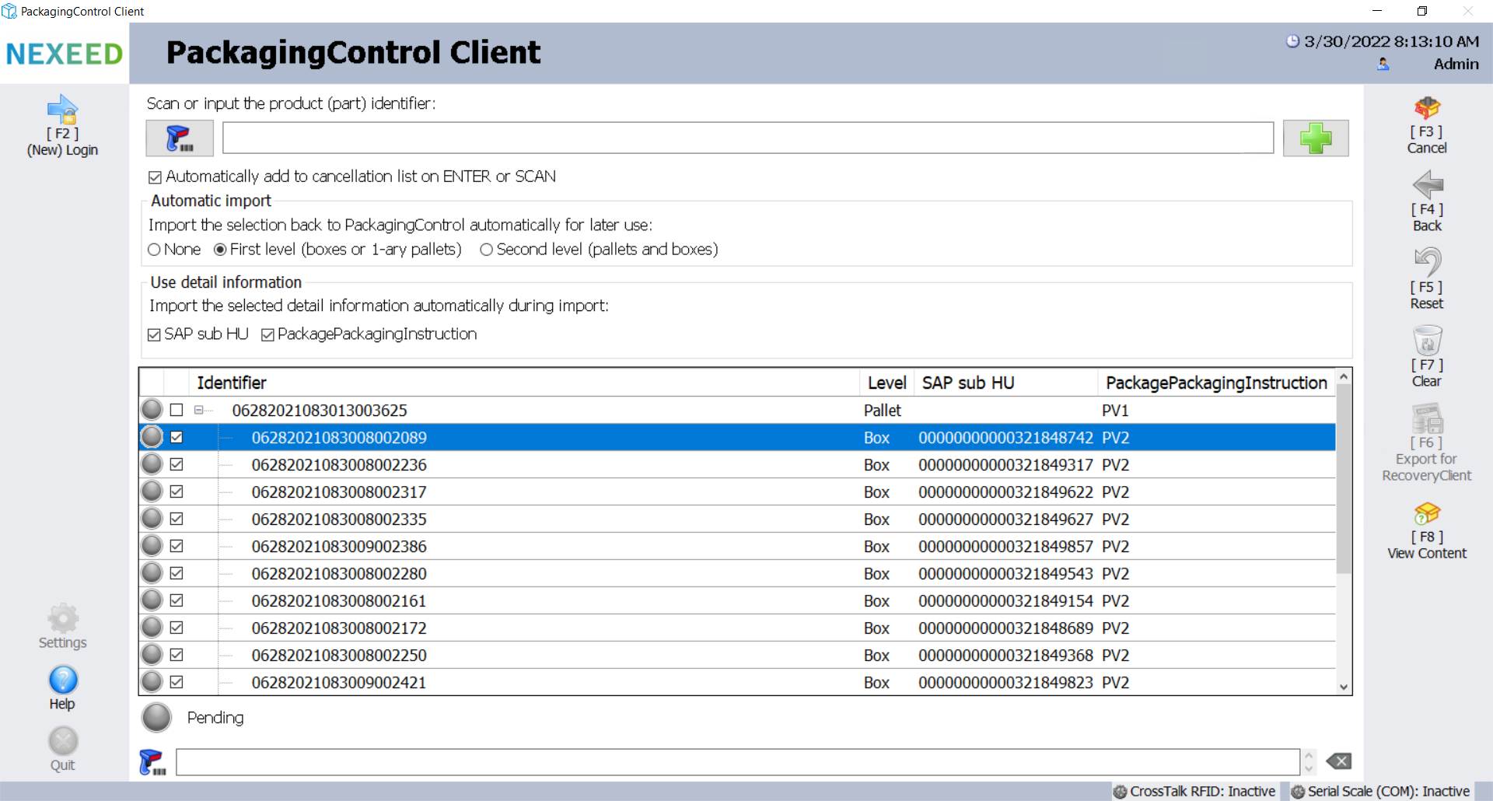Toggle the SAP sub HU checkbox
This screenshot has width=1493, height=801.
point(155,334)
